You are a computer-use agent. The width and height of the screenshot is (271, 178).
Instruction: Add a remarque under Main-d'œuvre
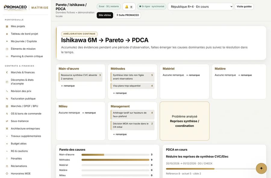click(x=68, y=86)
